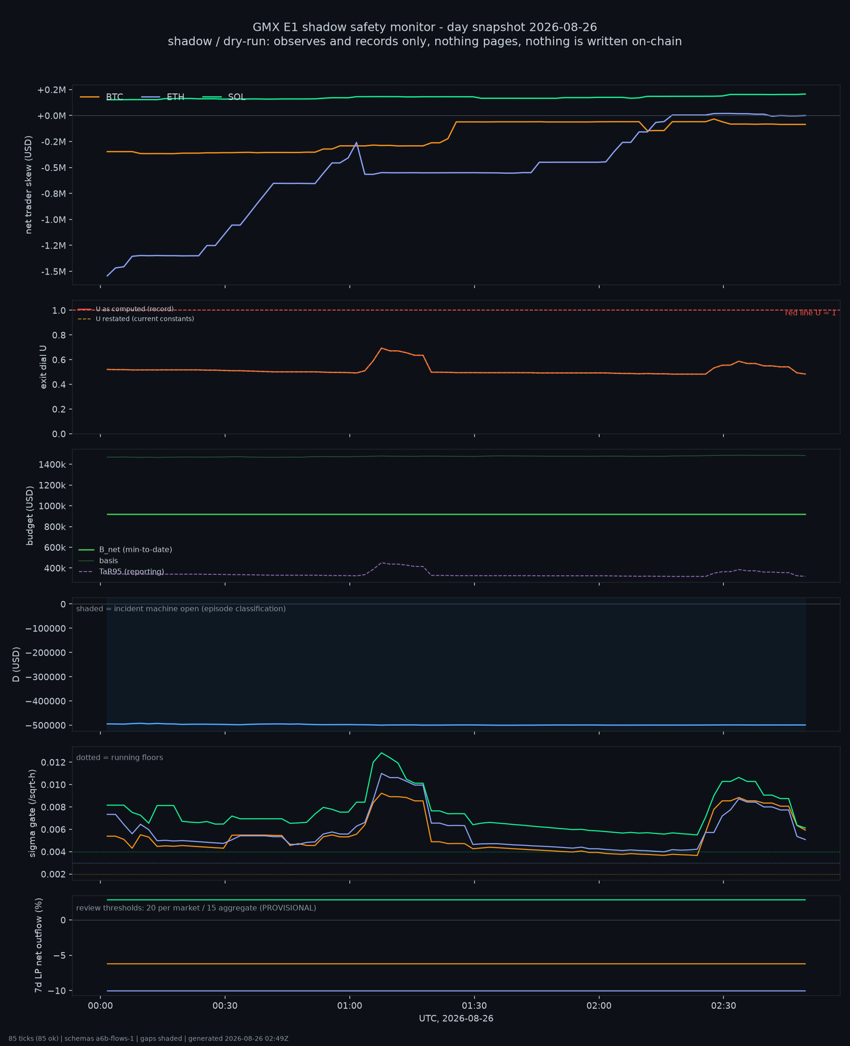The height and width of the screenshot is (1046, 850).
Task: Select the SOL legend label
Action: 236,97
